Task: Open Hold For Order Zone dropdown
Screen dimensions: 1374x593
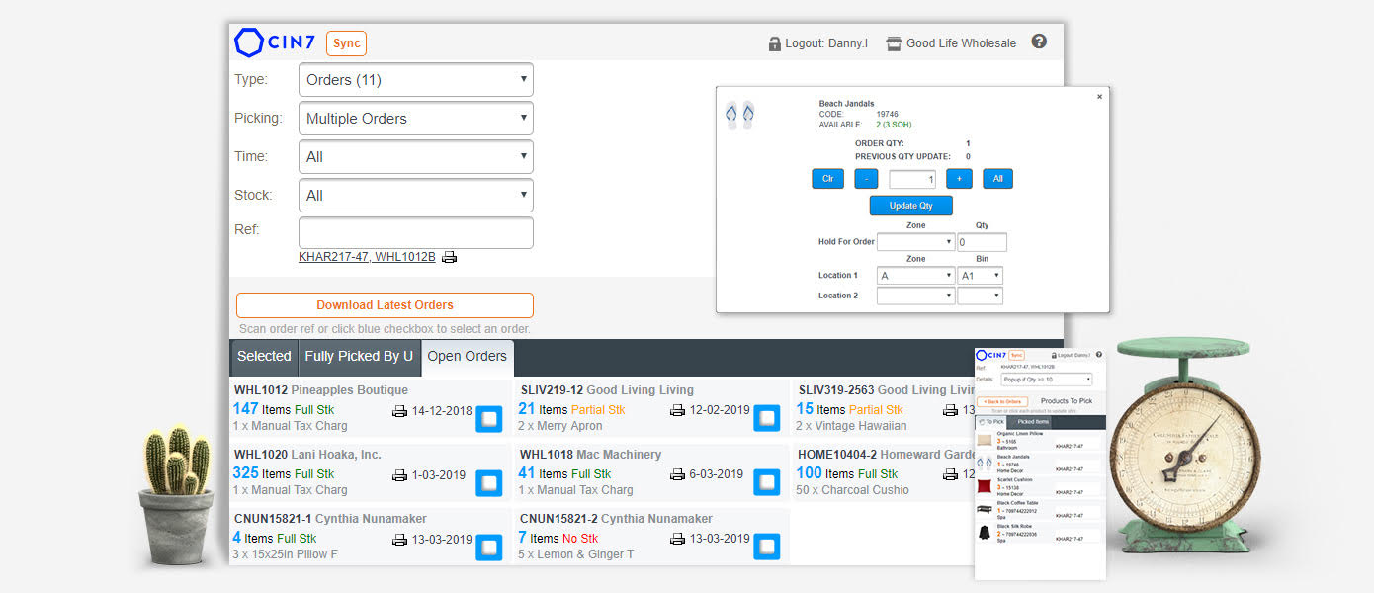Action: (916, 242)
